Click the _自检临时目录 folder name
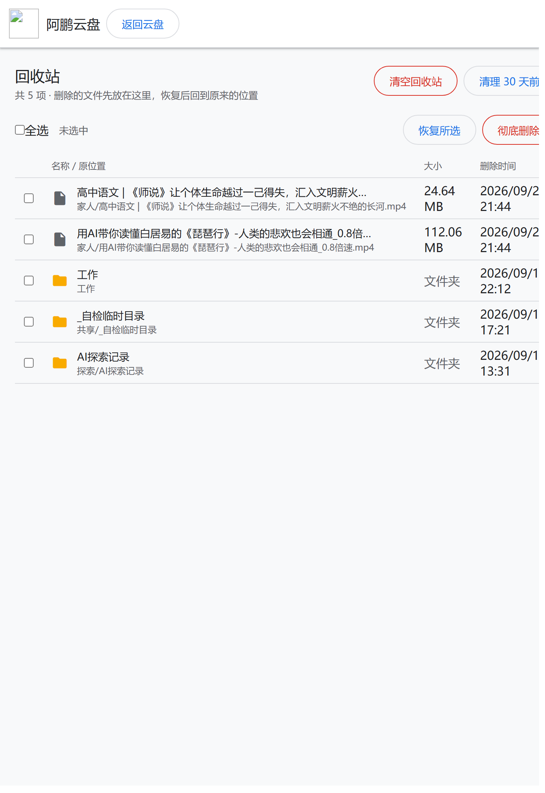 pyautogui.click(x=111, y=316)
